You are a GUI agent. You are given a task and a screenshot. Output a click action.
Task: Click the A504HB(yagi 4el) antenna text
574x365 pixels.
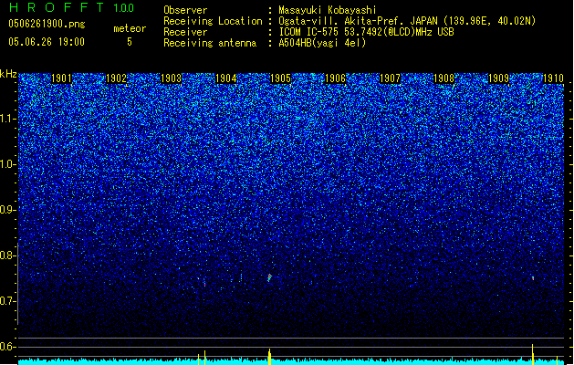[x=322, y=43]
